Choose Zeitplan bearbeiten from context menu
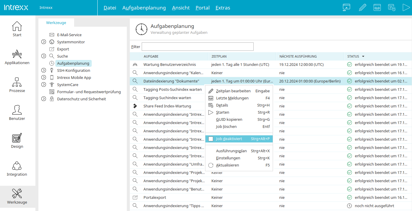The width and height of the screenshot is (412, 211). [x=233, y=91]
